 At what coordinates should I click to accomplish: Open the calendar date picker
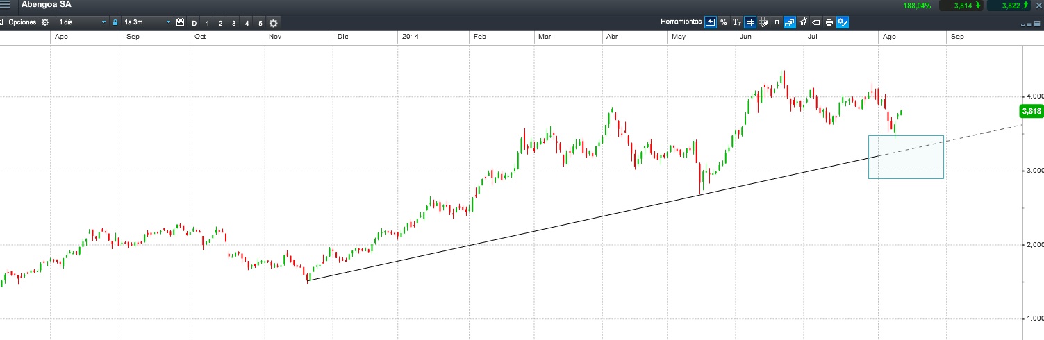(181, 22)
